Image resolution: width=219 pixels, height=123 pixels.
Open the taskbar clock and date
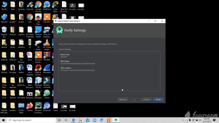[x=207, y=120]
